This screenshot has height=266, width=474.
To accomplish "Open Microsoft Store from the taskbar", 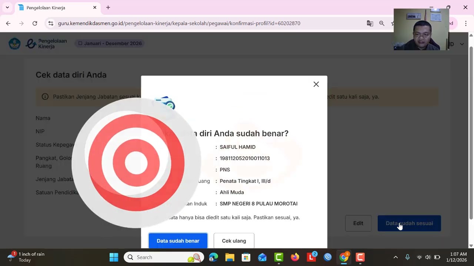I will pyautogui.click(x=246, y=257).
